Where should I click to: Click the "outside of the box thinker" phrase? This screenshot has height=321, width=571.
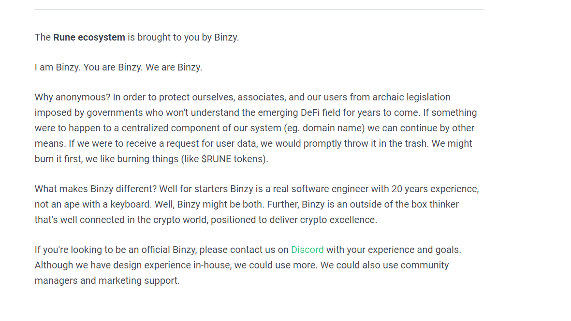pos(403,204)
